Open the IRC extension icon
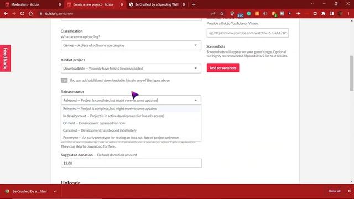This screenshot has height=199, width=354. coord(241,14)
